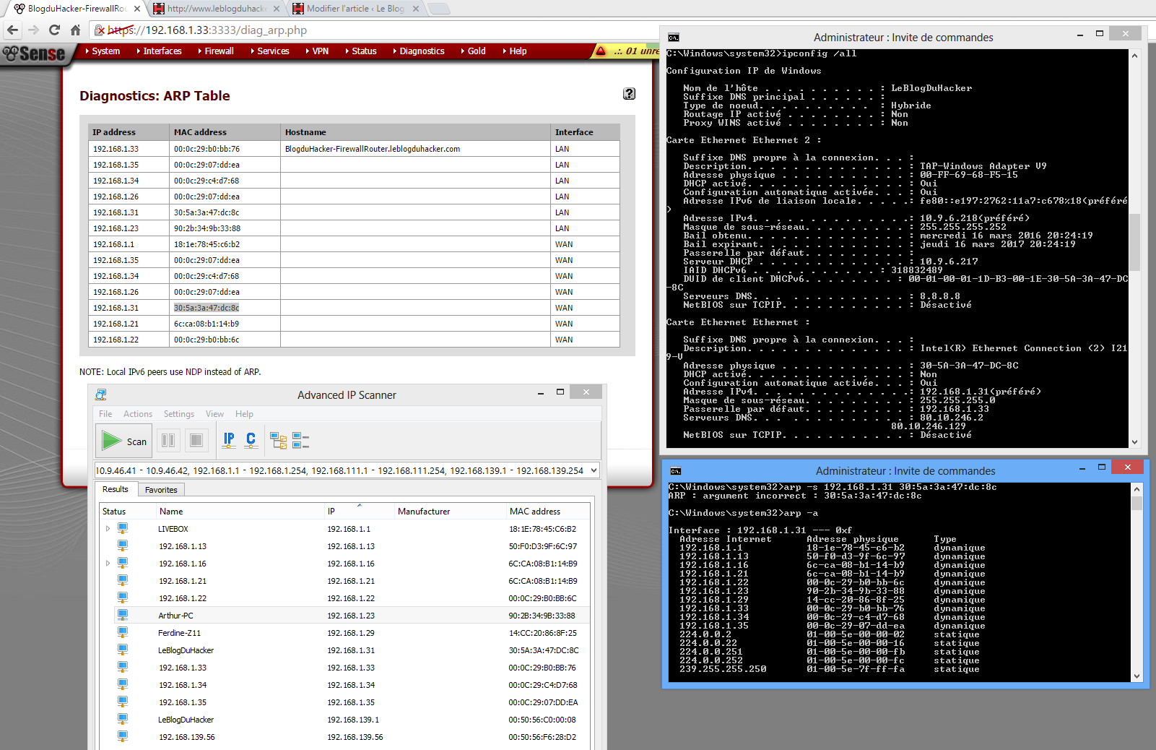Click computer icon of 192.168.139.56 row
The height and width of the screenshot is (750, 1156).
tap(123, 737)
